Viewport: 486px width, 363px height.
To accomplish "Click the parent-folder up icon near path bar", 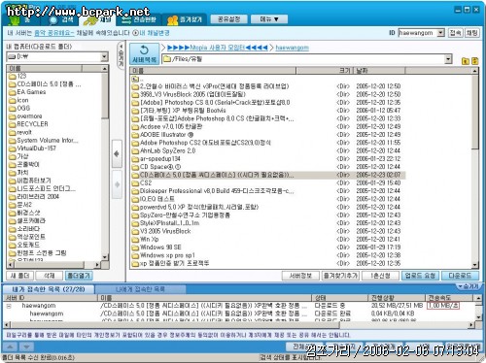I will click(466, 61).
